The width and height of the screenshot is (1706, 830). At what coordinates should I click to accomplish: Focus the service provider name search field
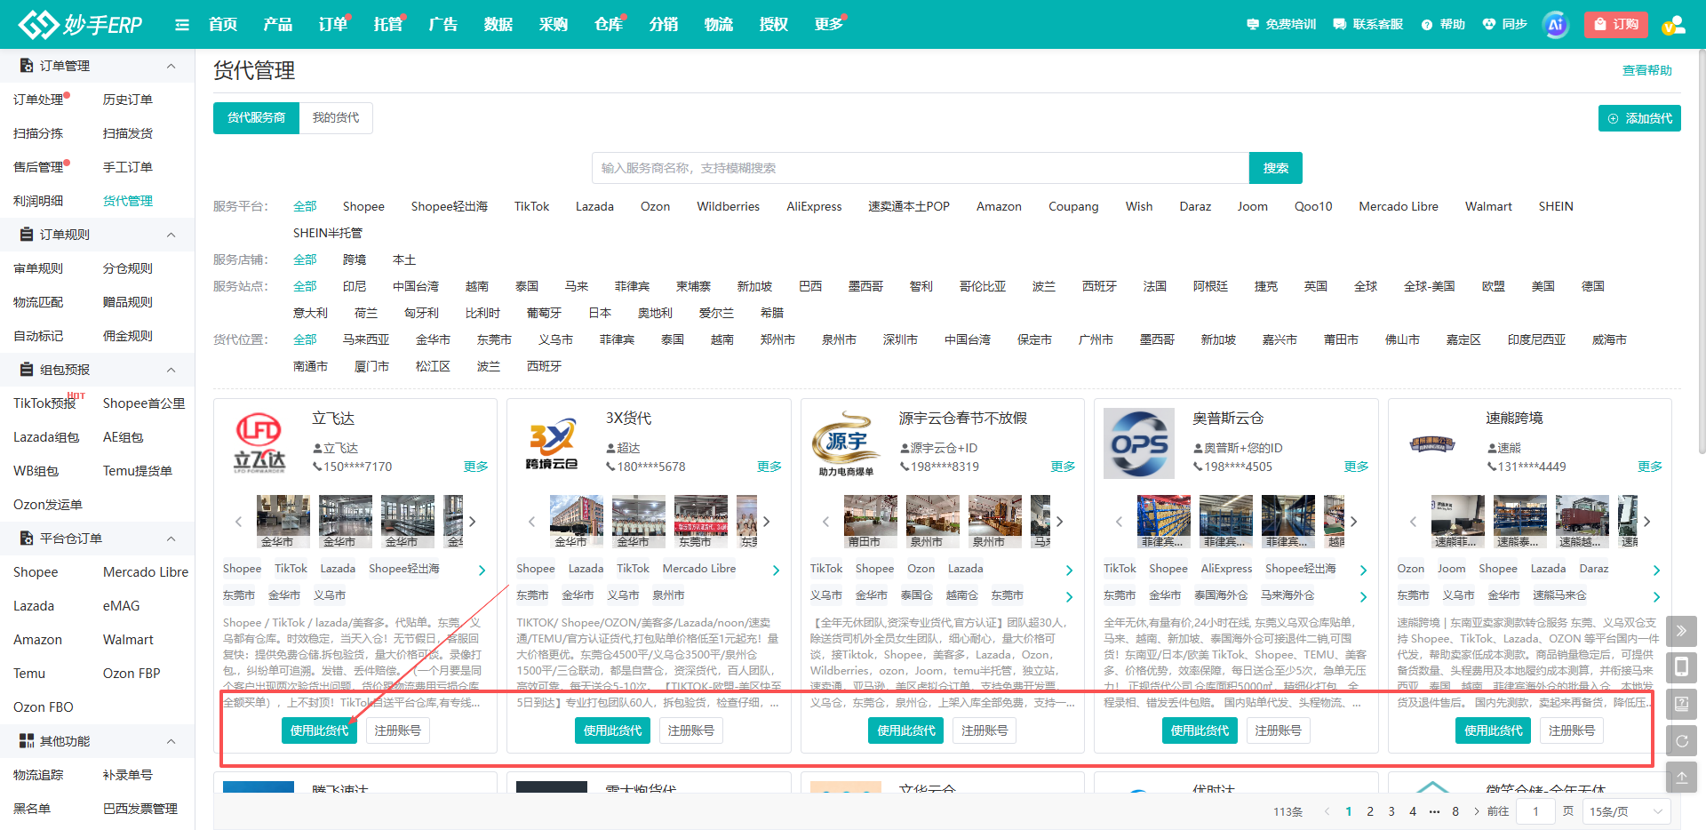[x=921, y=168]
